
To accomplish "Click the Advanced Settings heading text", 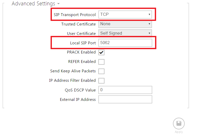I will (x=33, y=4).
